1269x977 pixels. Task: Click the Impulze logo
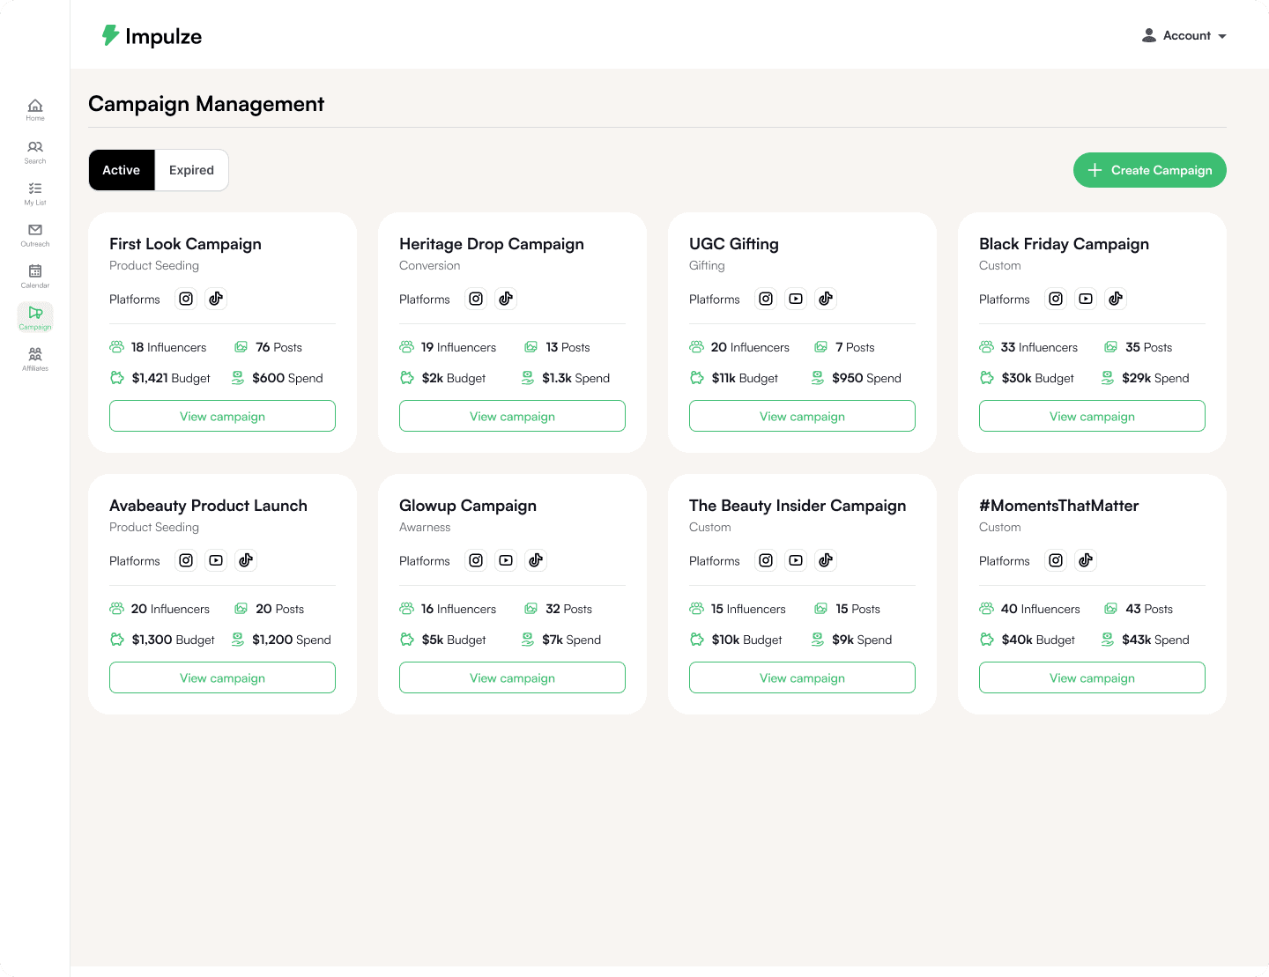[x=152, y=36]
